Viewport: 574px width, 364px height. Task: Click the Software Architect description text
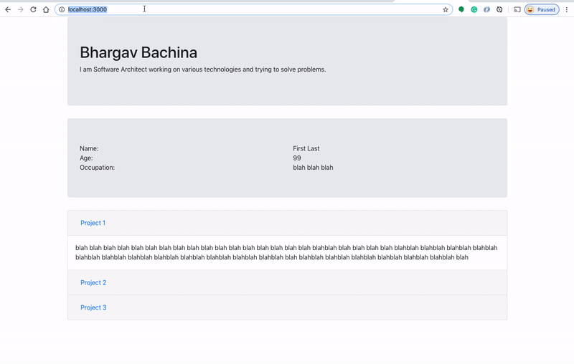[203, 70]
